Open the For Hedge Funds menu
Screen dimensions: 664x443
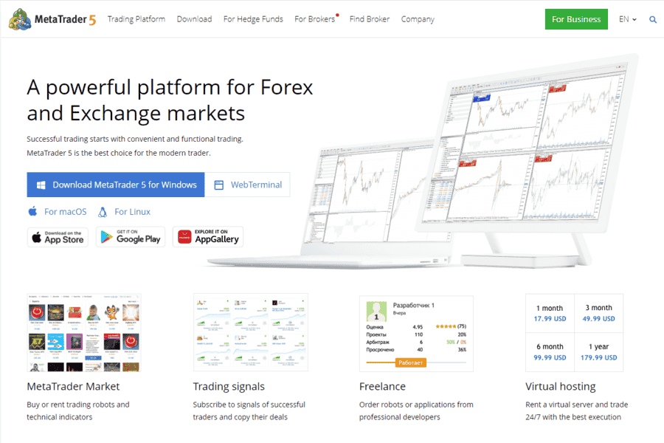(253, 19)
